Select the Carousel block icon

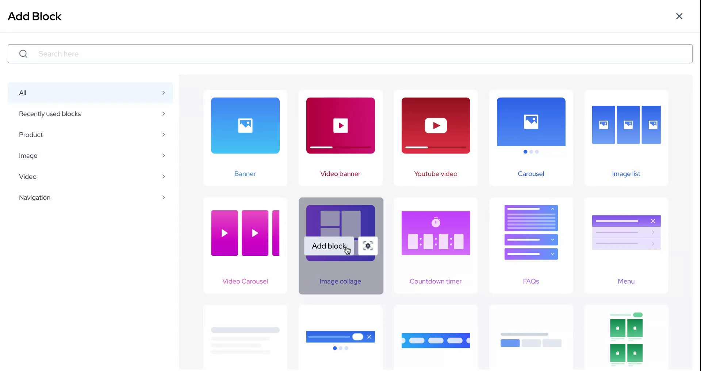point(531,125)
